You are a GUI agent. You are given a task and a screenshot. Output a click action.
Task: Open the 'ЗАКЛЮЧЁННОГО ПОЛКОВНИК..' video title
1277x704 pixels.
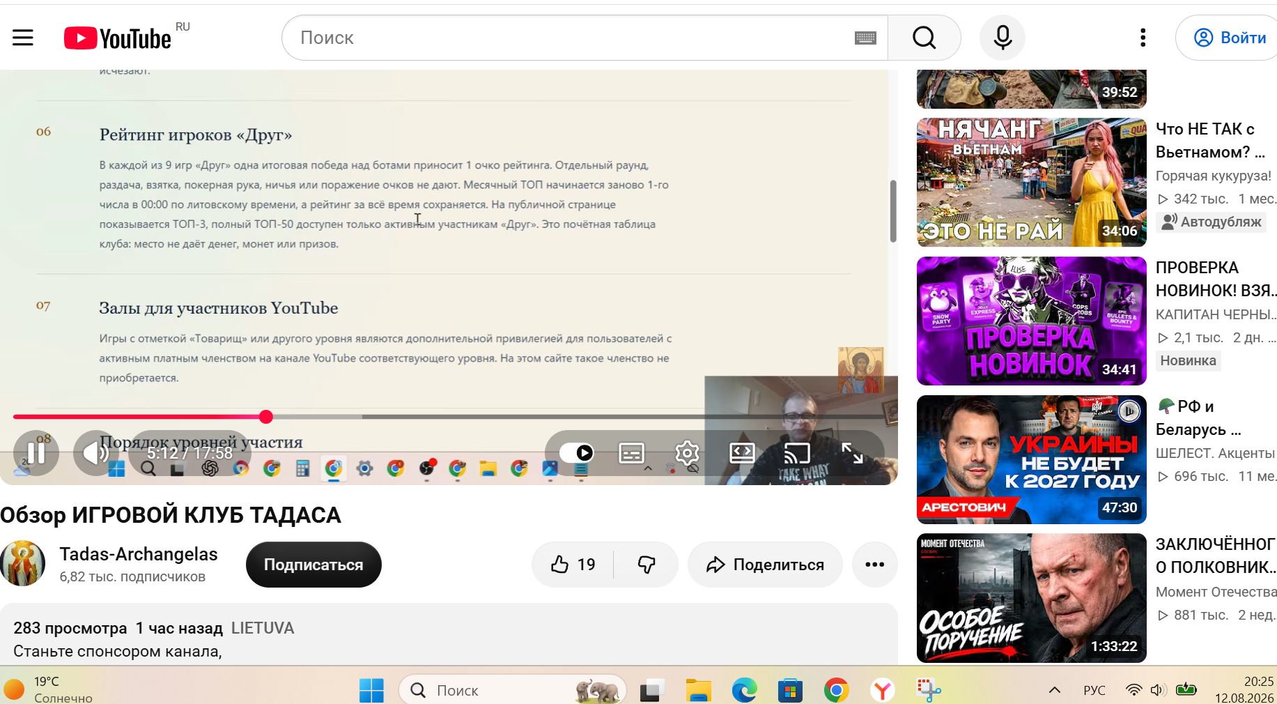click(1216, 556)
